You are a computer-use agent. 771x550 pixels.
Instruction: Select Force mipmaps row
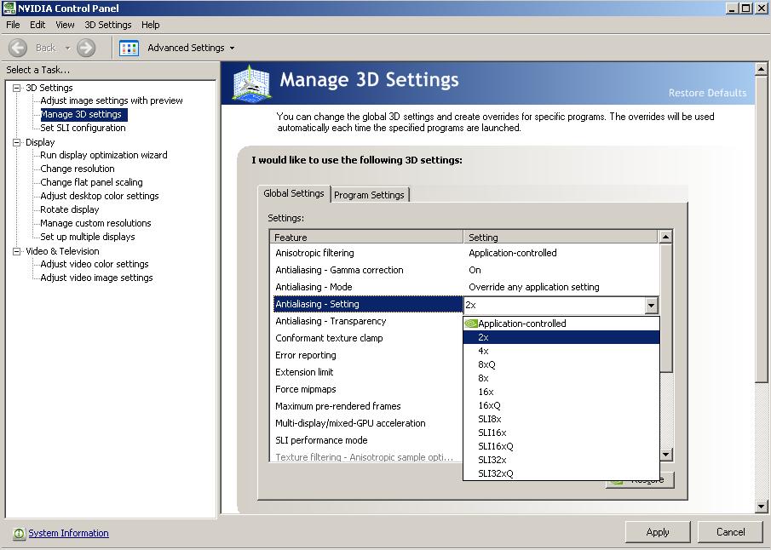click(x=367, y=389)
